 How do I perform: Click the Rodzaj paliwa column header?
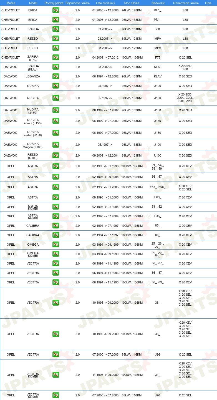[54, 3]
